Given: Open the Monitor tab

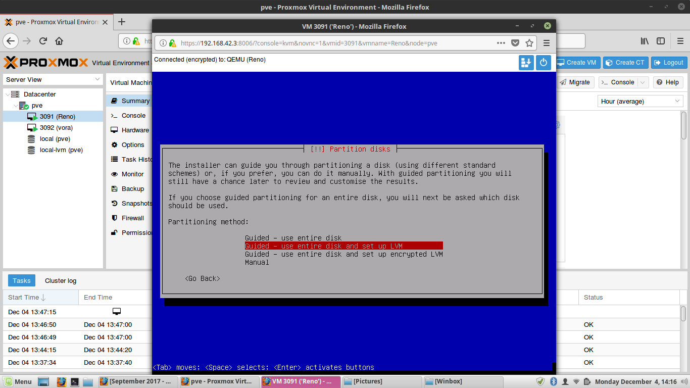Looking at the screenshot, I should pyautogui.click(x=129, y=174).
